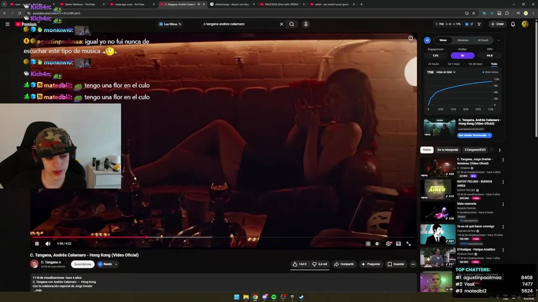Screen dimensions: 538x302
Task: Select Todo time range
Action: [x=494, y=64]
